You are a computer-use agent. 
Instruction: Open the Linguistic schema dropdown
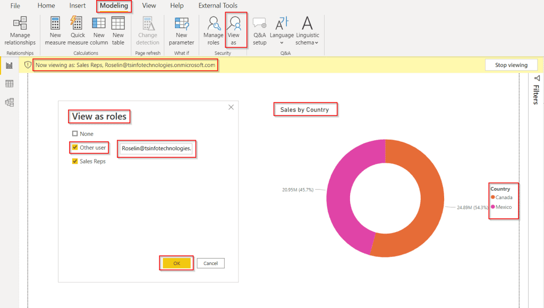pos(308,31)
